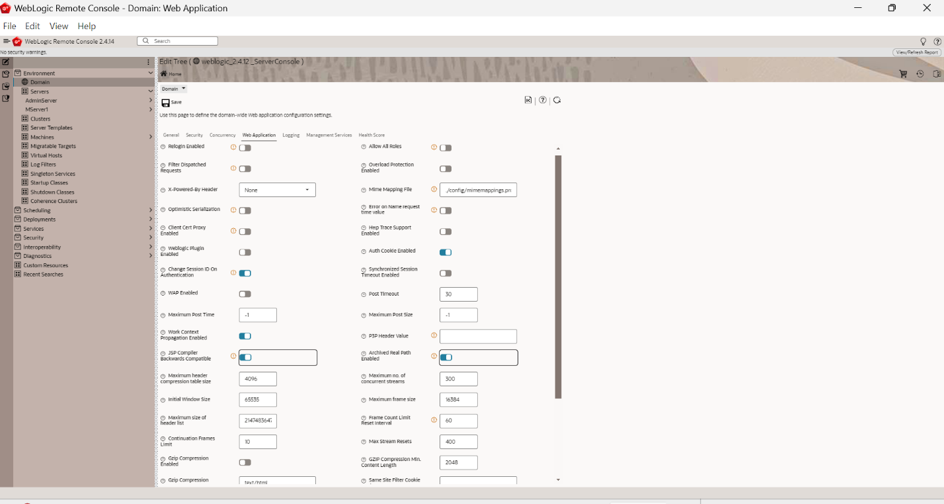Switch to the Health Score tab
944x504 pixels.
click(x=372, y=135)
